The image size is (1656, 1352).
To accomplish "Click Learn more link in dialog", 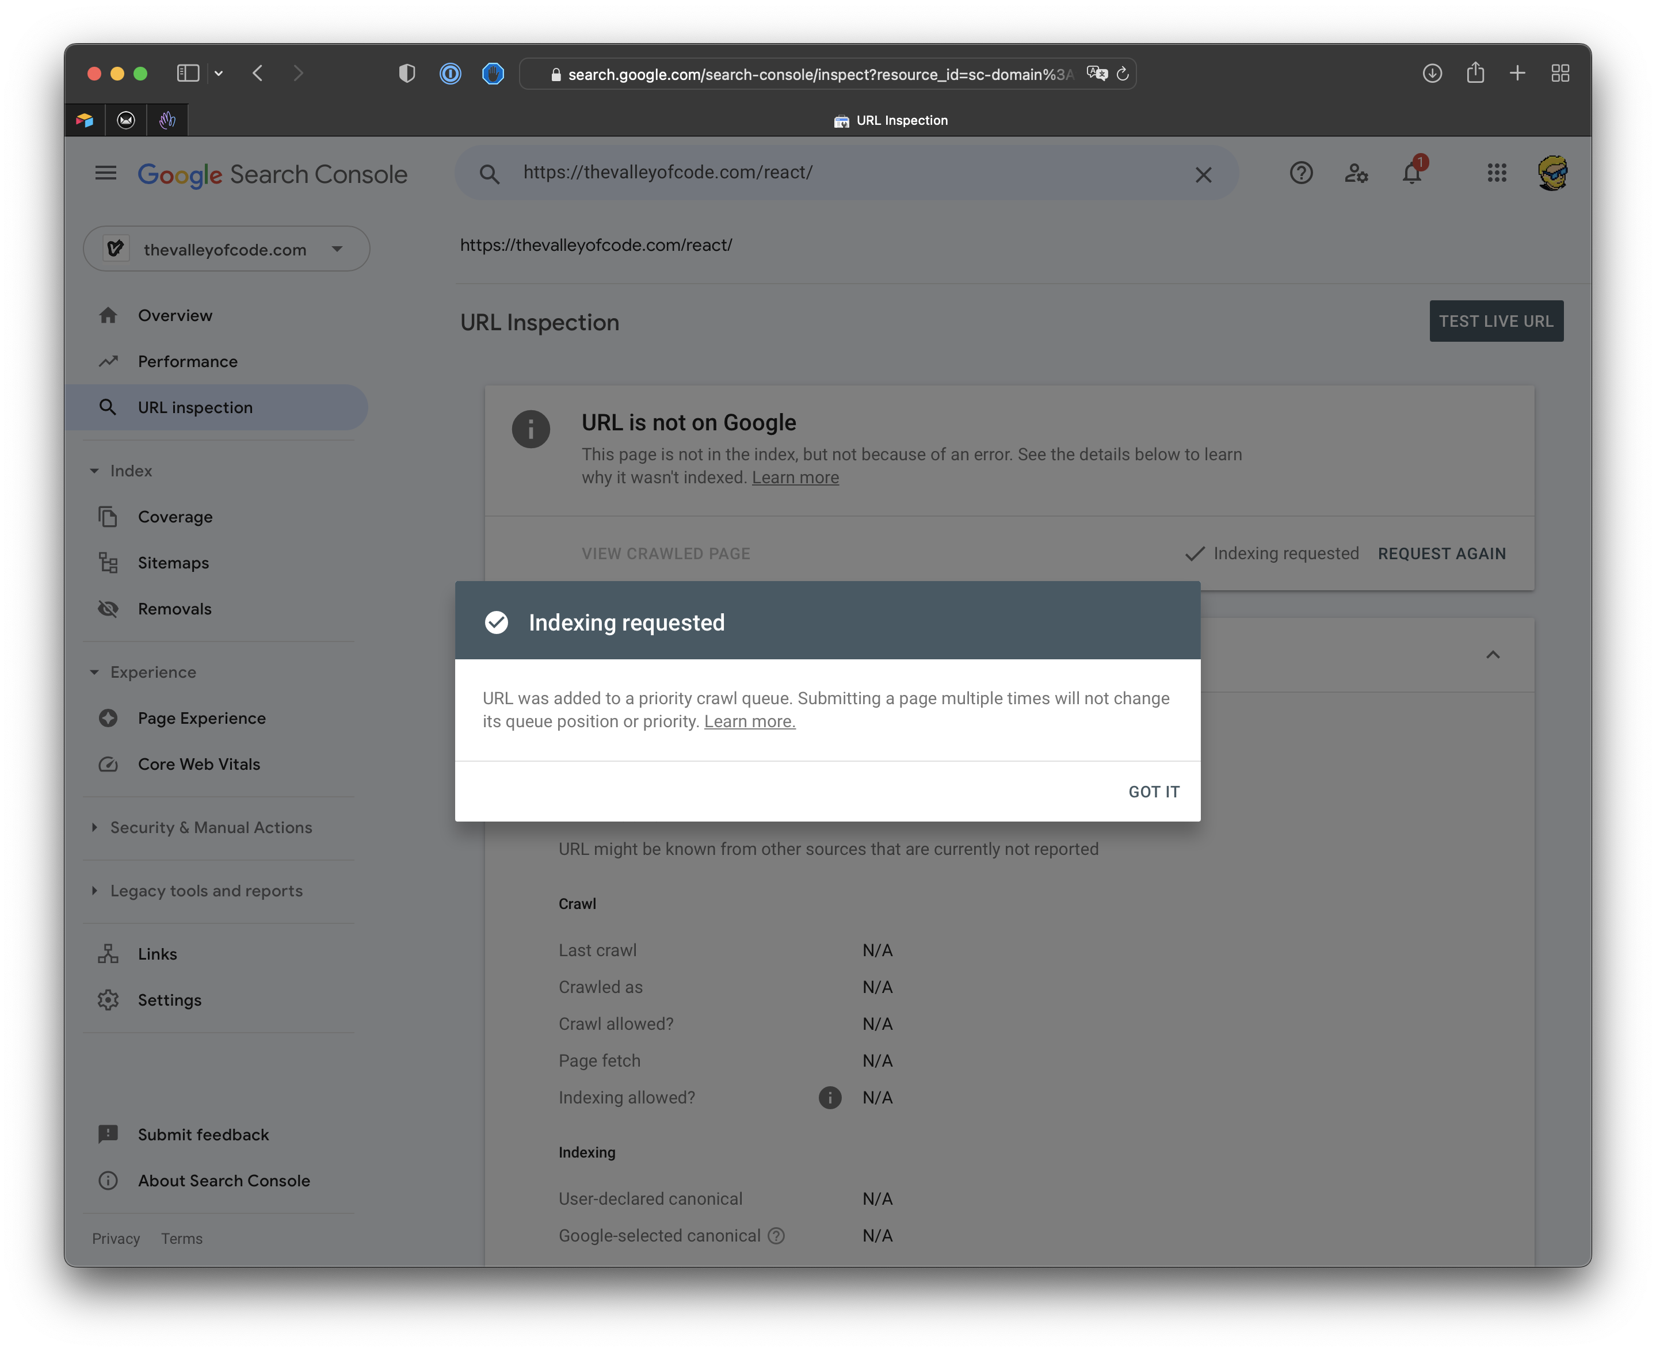I will coord(749,722).
